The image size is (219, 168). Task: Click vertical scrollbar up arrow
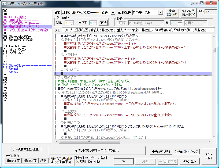click(x=214, y=37)
